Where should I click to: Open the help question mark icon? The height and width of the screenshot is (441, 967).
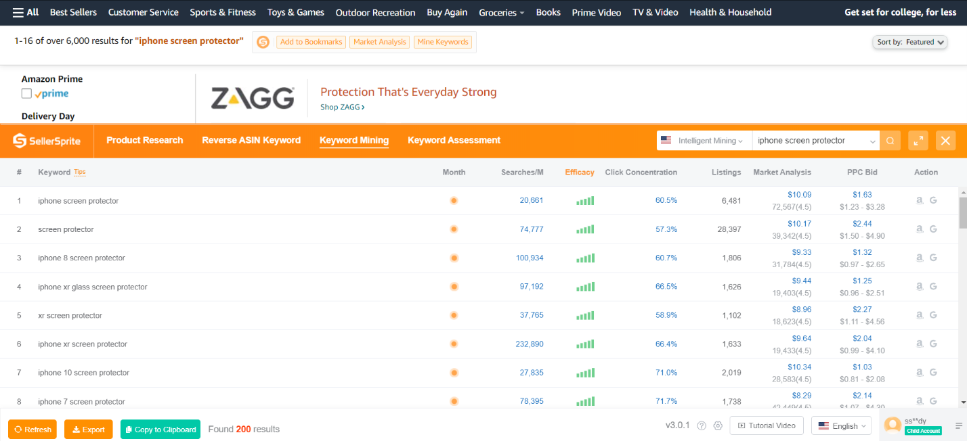coord(702,426)
